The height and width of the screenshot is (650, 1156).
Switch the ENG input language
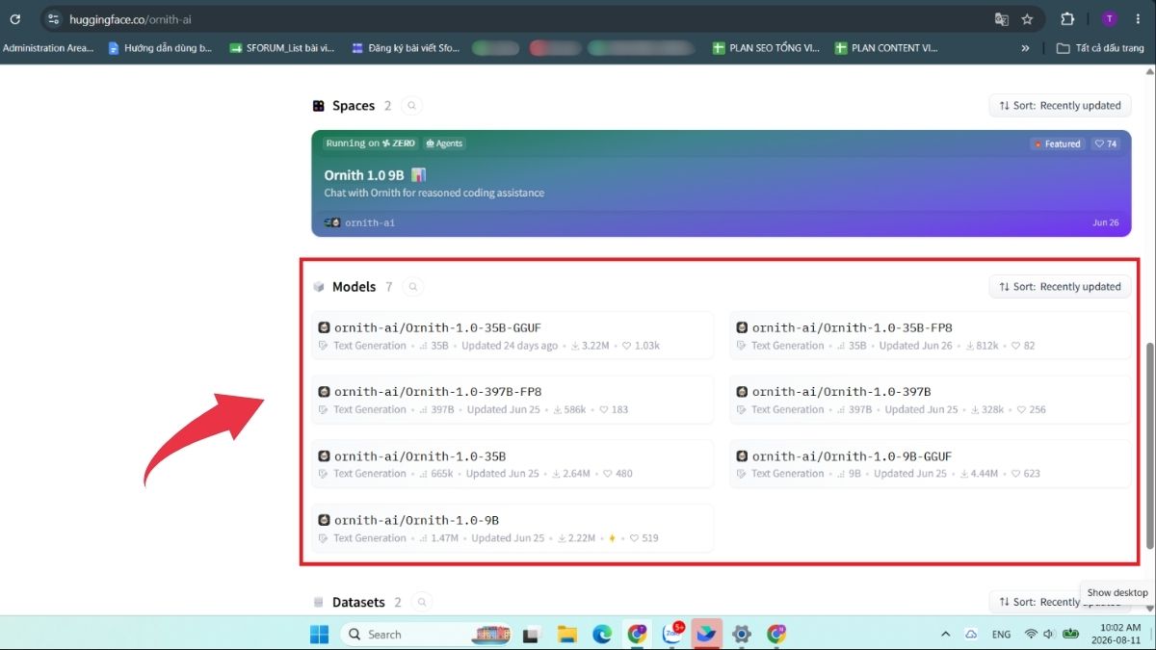point(1002,635)
